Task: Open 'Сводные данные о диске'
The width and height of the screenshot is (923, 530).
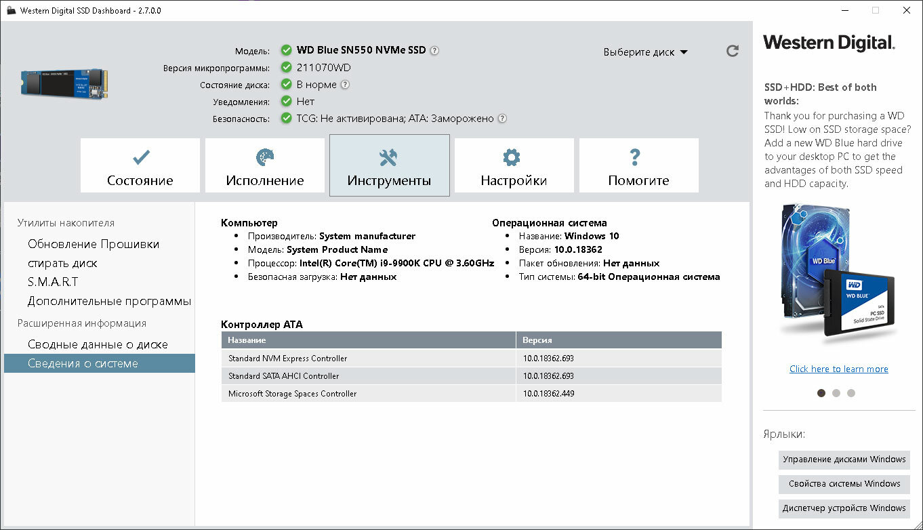Action: tap(98, 344)
